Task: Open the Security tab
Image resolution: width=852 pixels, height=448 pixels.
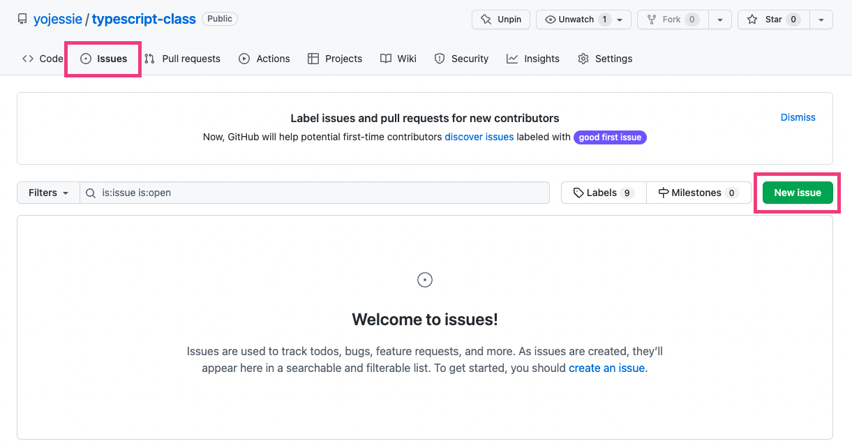Action: click(461, 59)
